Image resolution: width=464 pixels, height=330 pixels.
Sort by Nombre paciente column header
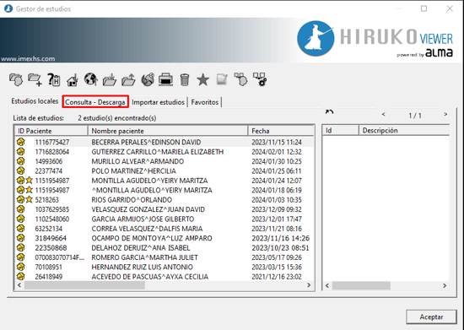coord(168,131)
